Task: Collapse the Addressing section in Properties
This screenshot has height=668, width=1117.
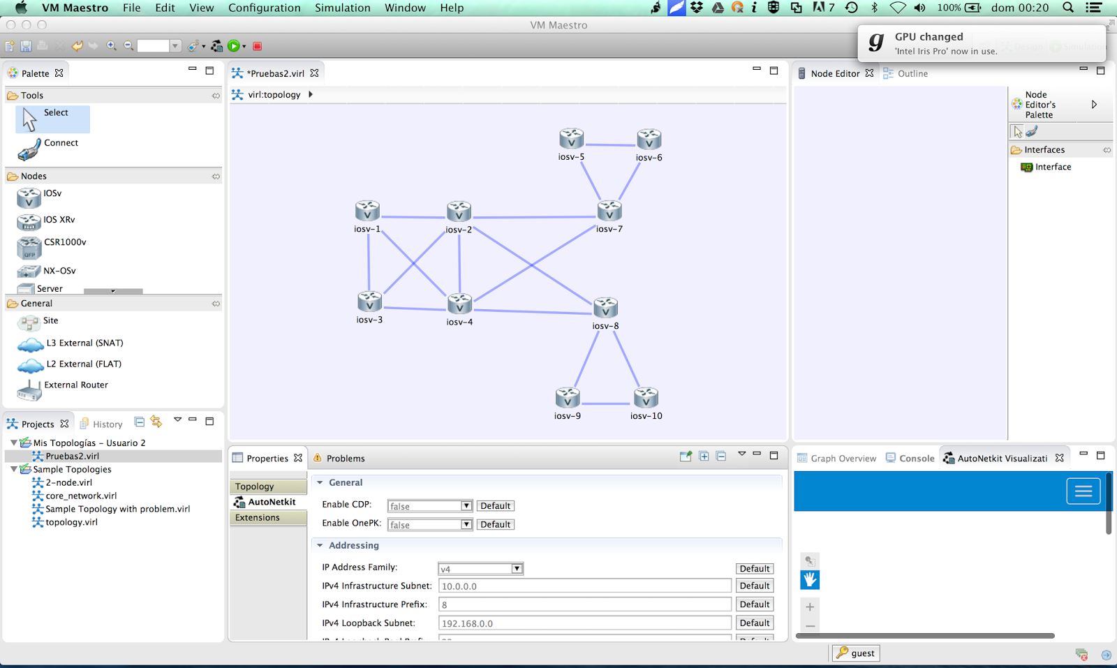Action: tap(320, 545)
